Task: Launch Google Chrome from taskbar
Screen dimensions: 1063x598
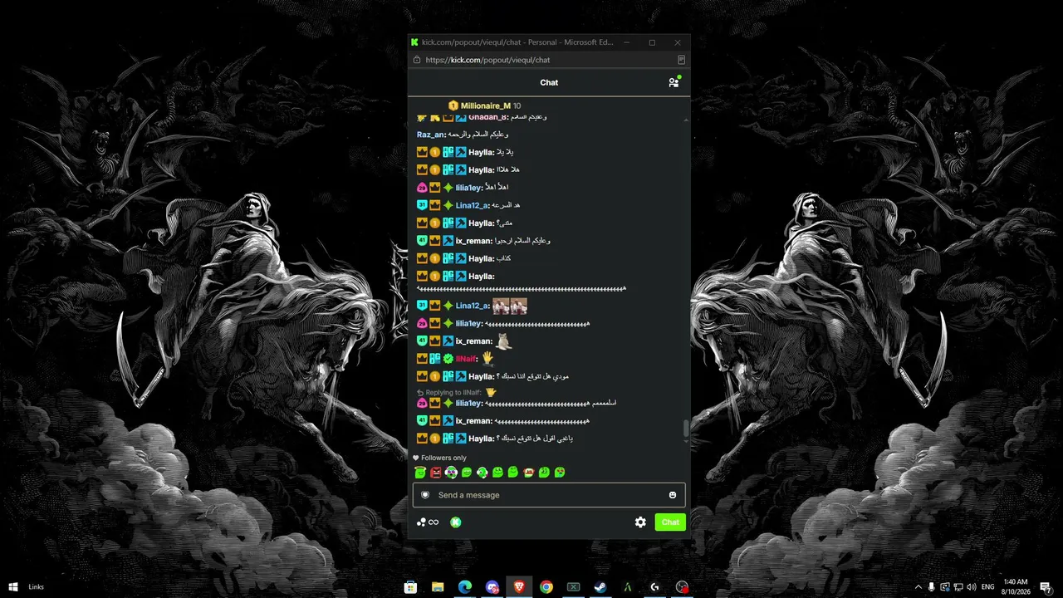Action: [546, 587]
